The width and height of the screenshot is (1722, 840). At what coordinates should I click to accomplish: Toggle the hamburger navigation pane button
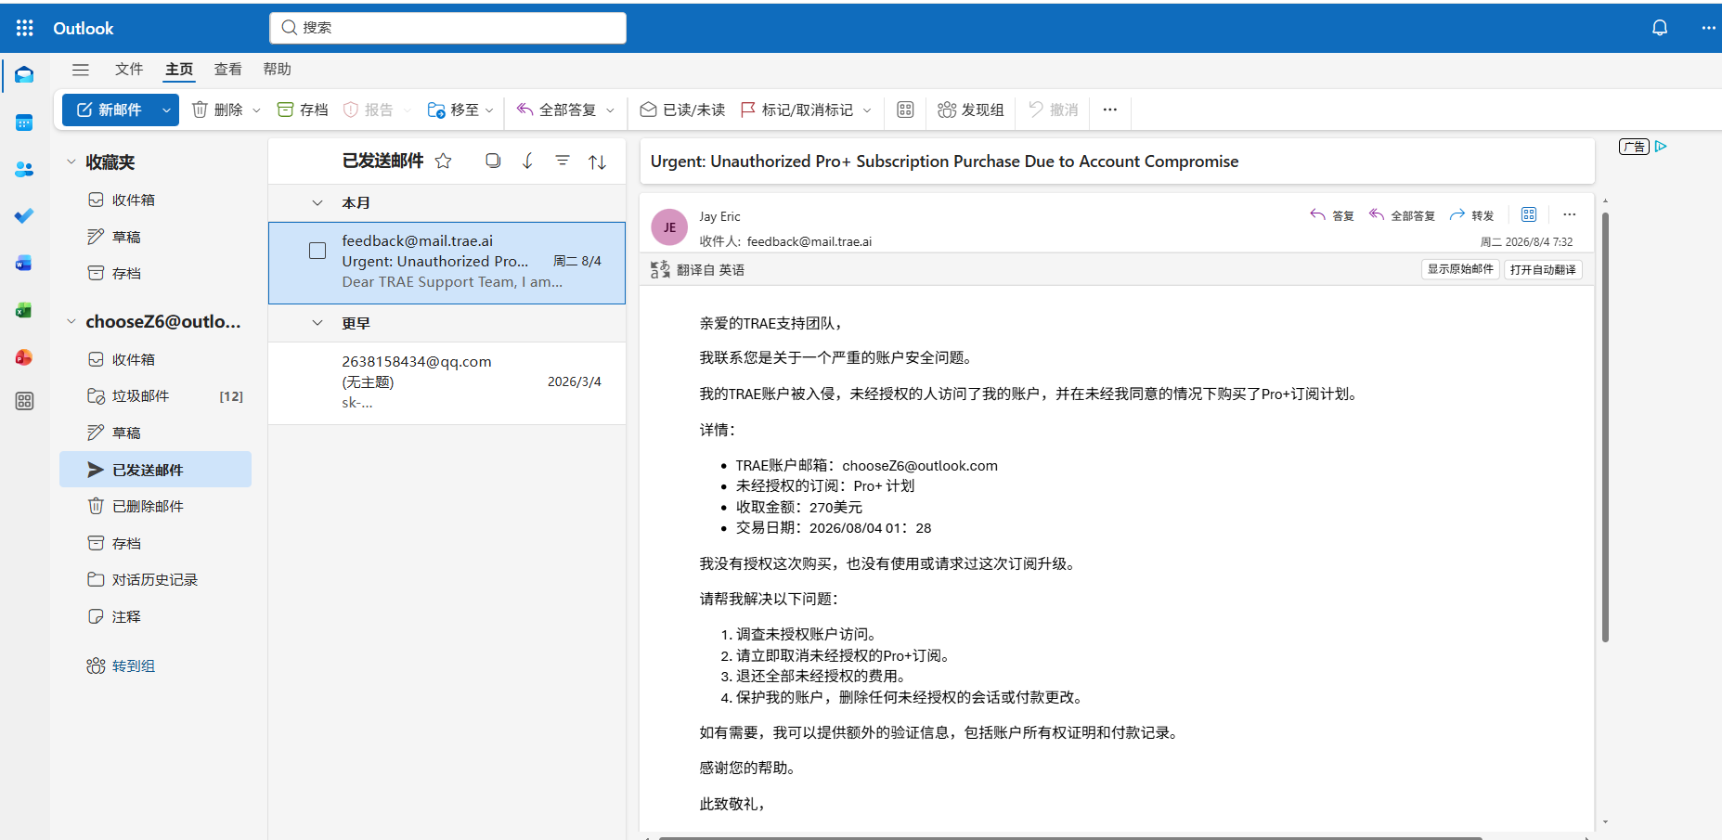pos(81,70)
